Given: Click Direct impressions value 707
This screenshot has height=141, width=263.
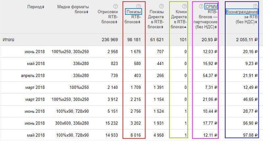Looking at the screenshot, I should (160, 51).
